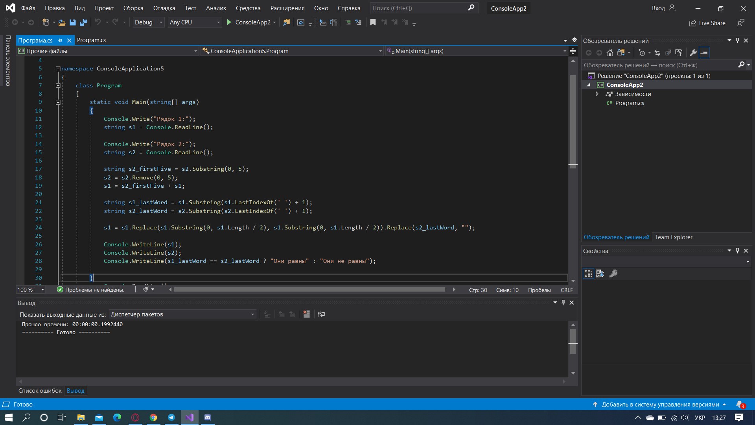Click the editor horizontal scrollbar thumb

click(309, 290)
